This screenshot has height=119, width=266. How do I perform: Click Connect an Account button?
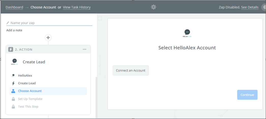[x=131, y=71]
